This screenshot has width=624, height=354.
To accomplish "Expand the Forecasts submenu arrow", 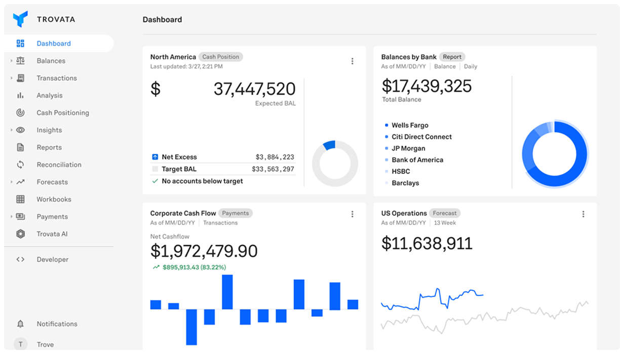I will (x=11, y=182).
